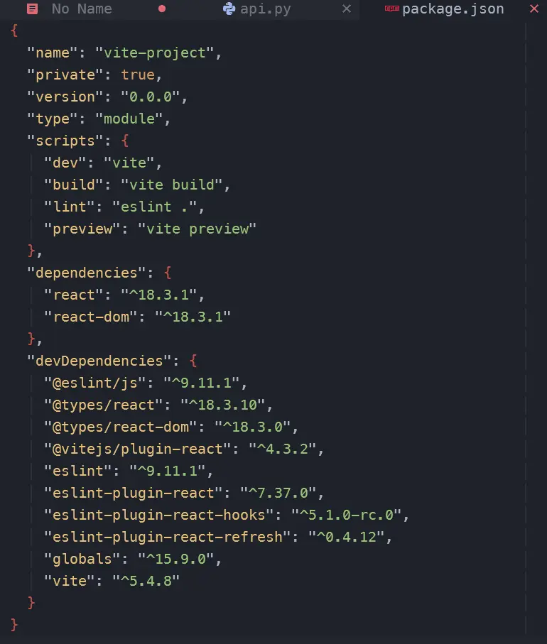Click the npm icon on the package.json tab
The height and width of the screenshot is (644, 547).
(x=391, y=9)
